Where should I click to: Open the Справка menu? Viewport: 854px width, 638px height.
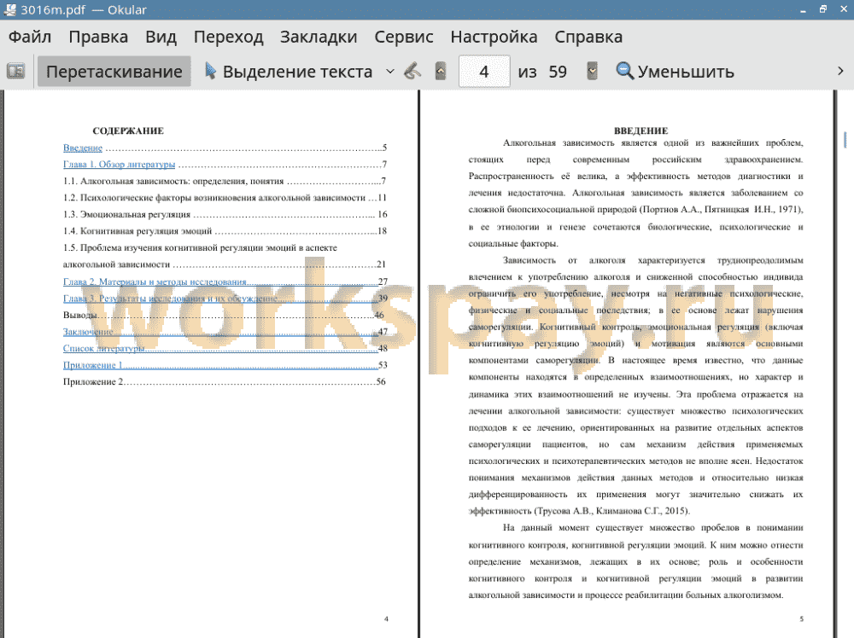pyautogui.click(x=588, y=37)
